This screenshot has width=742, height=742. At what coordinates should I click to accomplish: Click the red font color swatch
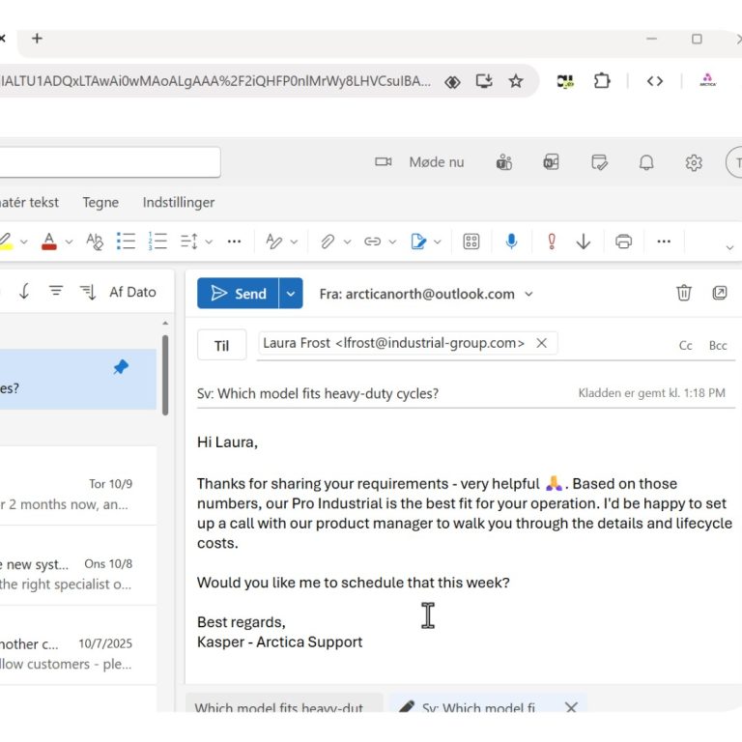coord(49,242)
